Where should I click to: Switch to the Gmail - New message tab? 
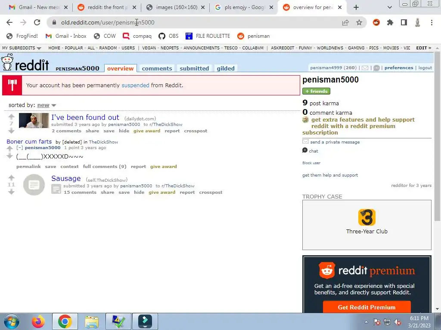pyautogui.click(x=38, y=7)
